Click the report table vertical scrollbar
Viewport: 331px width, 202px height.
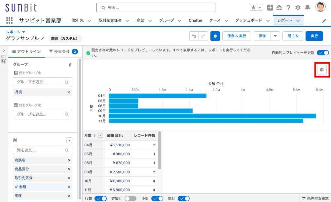tap(160, 150)
